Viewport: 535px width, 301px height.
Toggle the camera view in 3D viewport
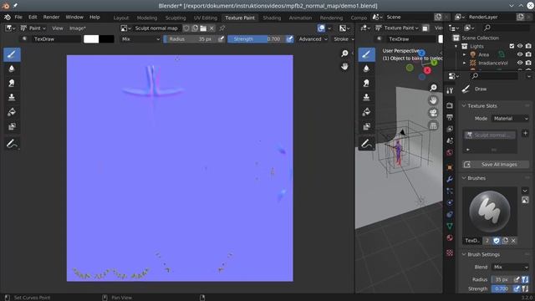(x=433, y=113)
